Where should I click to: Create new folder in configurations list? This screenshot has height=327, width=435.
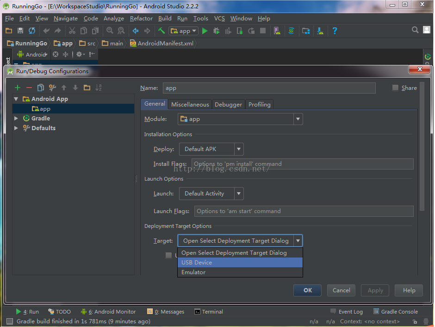tap(87, 88)
